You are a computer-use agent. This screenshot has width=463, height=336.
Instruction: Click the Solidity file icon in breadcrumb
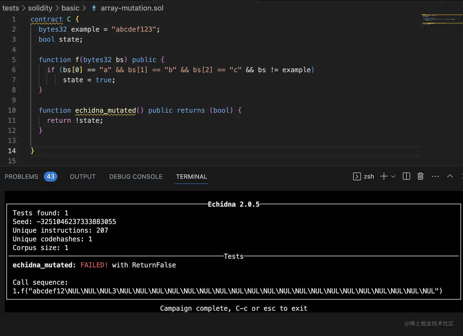point(94,8)
